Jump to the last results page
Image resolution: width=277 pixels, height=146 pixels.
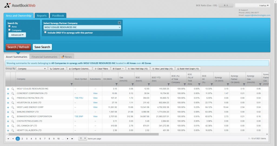pyautogui.click(x=72, y=139)
